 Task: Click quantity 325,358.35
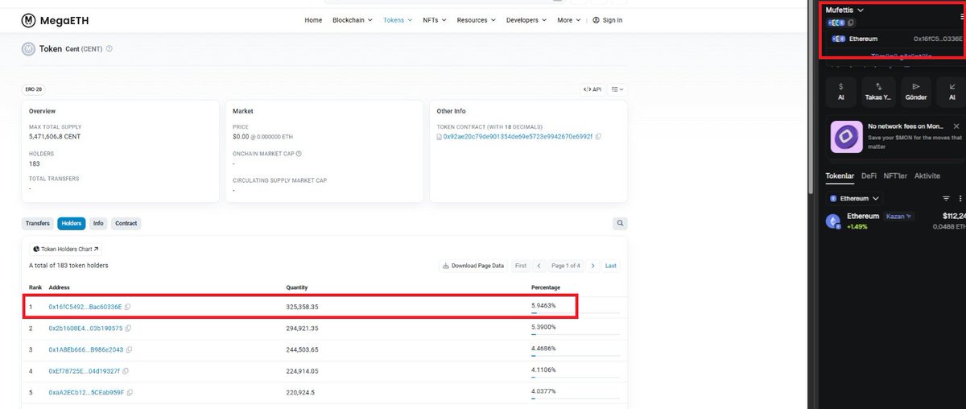(x=303, y=307)
